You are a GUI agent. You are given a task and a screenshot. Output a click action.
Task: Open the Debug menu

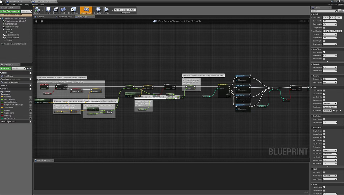pyautogui.click(x=27, y=5)
